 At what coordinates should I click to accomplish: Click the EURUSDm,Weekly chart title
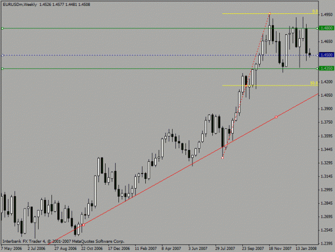point(20,4)
